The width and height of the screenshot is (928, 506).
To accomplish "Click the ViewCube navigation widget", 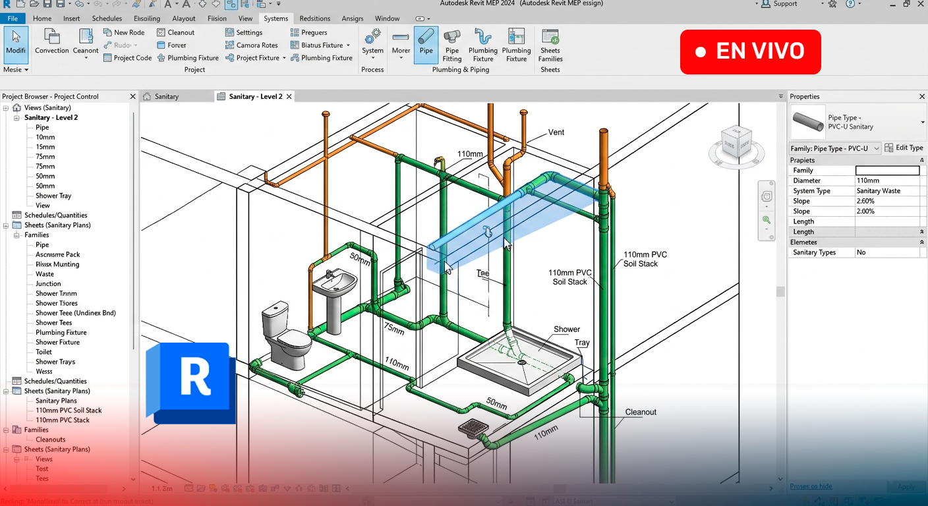I will (x=737, y=144).
